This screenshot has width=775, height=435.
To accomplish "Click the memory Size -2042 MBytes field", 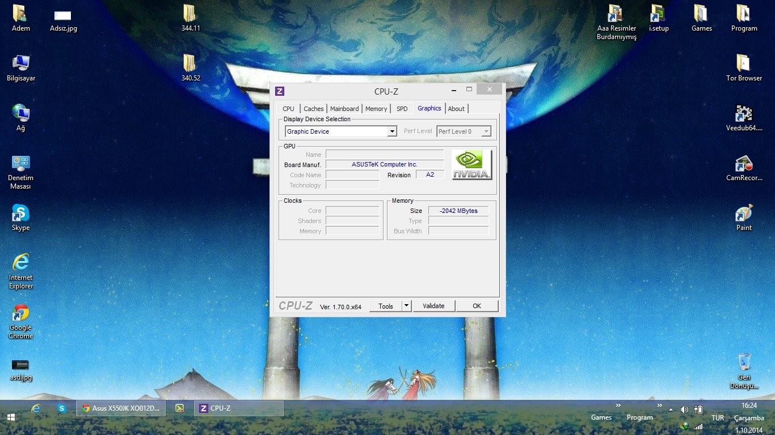I will (458, 211).
